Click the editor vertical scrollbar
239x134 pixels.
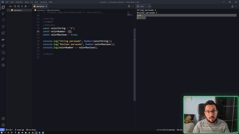pos(134,64)
